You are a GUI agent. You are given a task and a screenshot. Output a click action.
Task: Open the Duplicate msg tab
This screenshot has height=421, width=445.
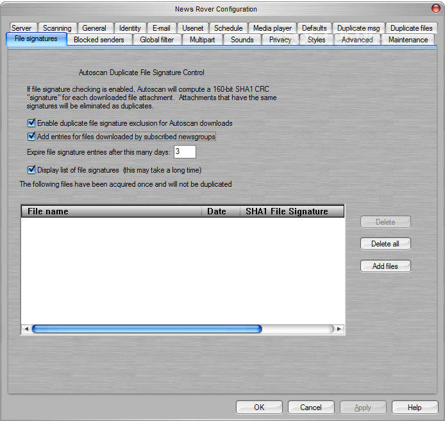(358, 28)
